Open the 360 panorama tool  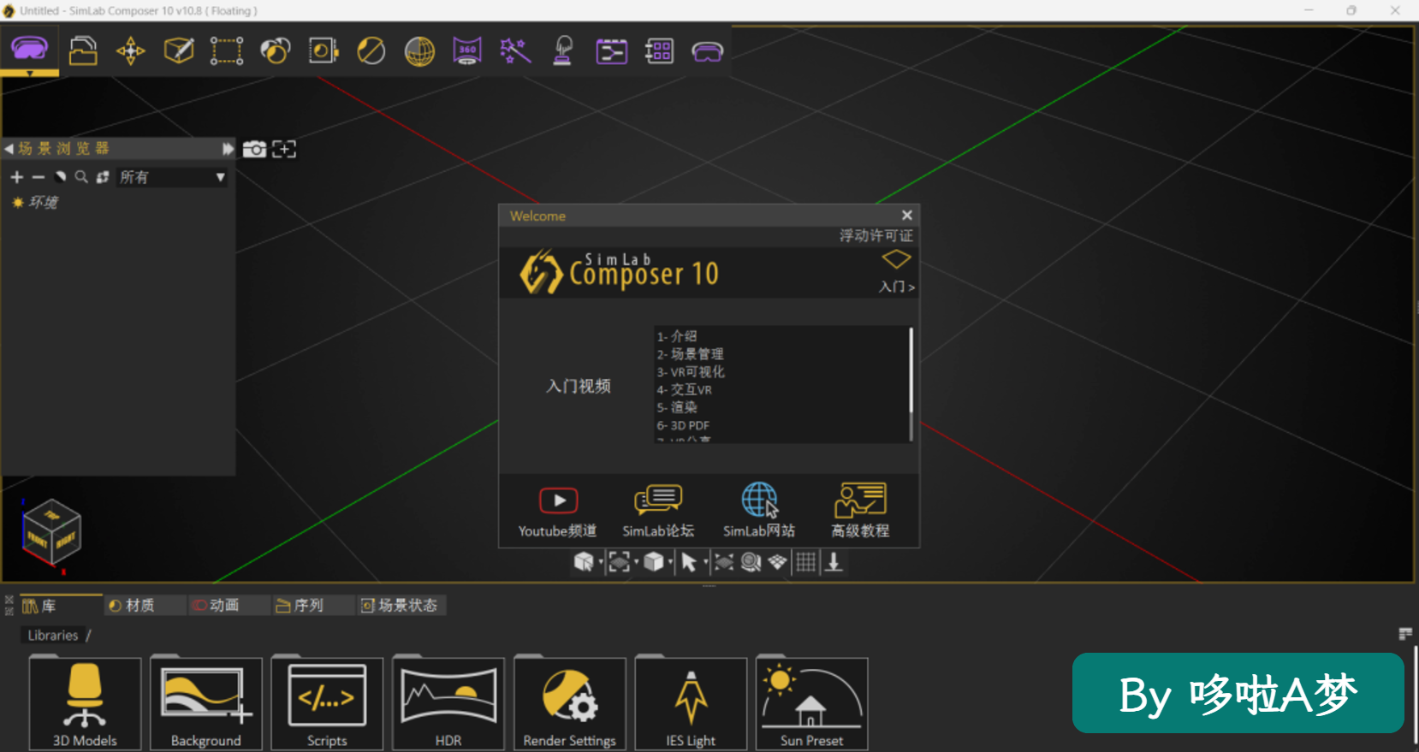click(467, 50)
